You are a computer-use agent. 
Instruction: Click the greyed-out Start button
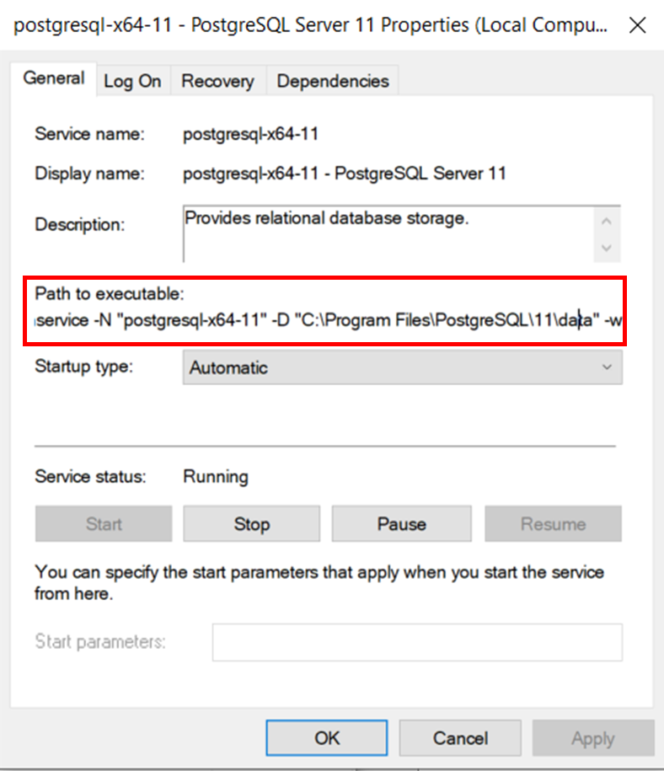tap(104, 524)
